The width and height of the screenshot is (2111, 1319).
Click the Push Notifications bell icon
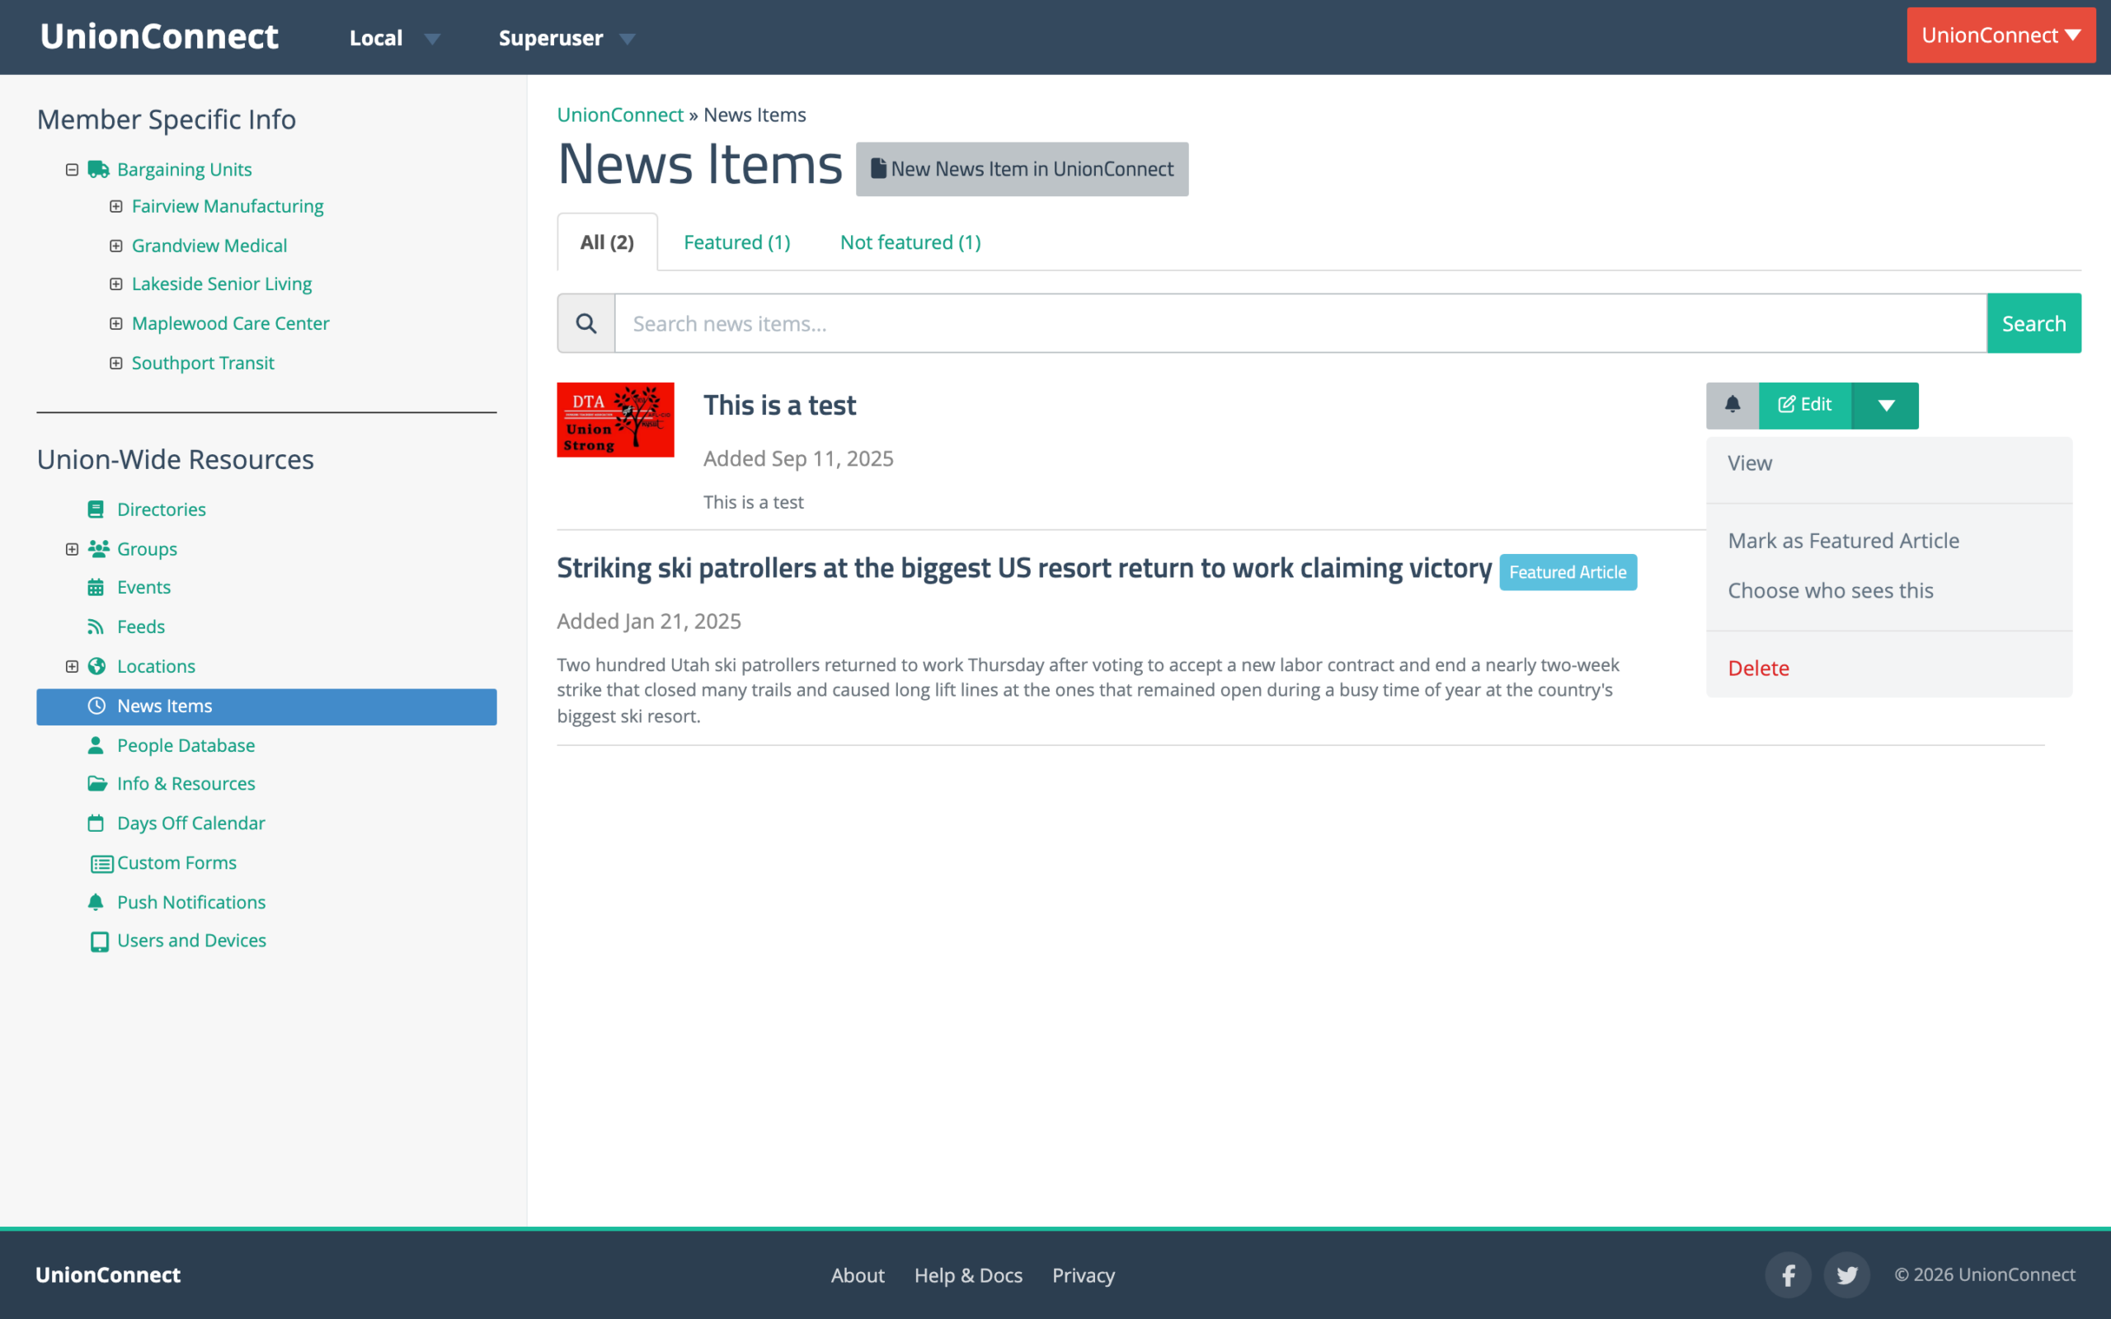tap(96, 902)
